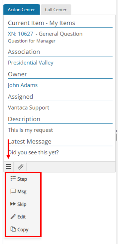Click the Edit pencil icon

click(13, 217)
